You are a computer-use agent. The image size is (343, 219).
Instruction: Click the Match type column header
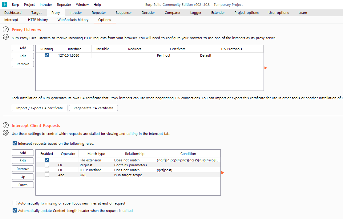pyautogui.click(x=96, y=154)
